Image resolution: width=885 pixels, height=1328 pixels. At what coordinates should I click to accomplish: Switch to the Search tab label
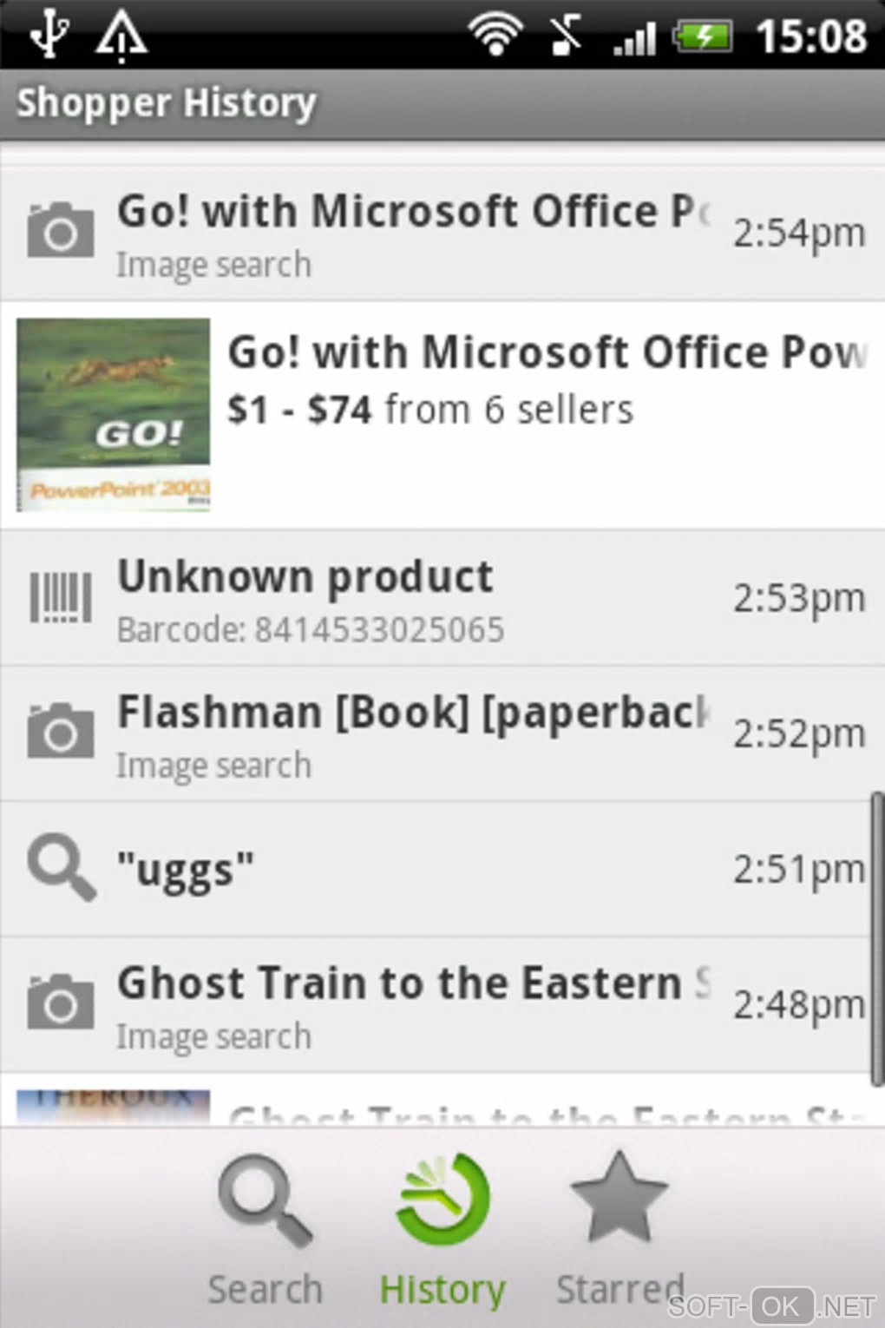(265, 1289)
